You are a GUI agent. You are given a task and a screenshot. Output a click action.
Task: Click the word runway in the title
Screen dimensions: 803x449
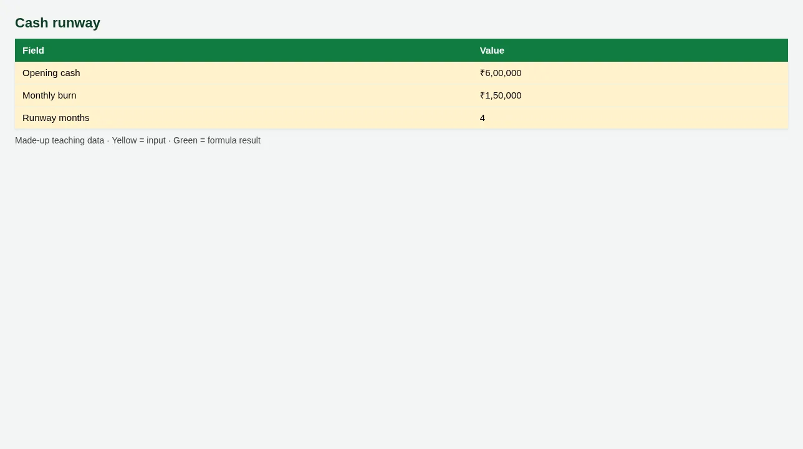[x=76, y=23]
